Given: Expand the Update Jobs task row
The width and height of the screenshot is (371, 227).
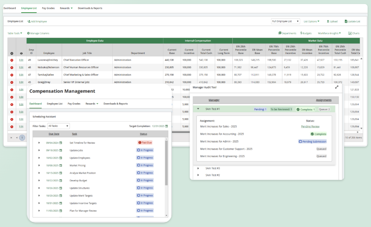Looking at the screenshot, I should [x=39, y=150].
